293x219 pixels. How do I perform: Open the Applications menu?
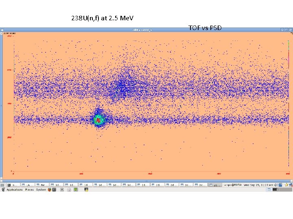(14, 189)
